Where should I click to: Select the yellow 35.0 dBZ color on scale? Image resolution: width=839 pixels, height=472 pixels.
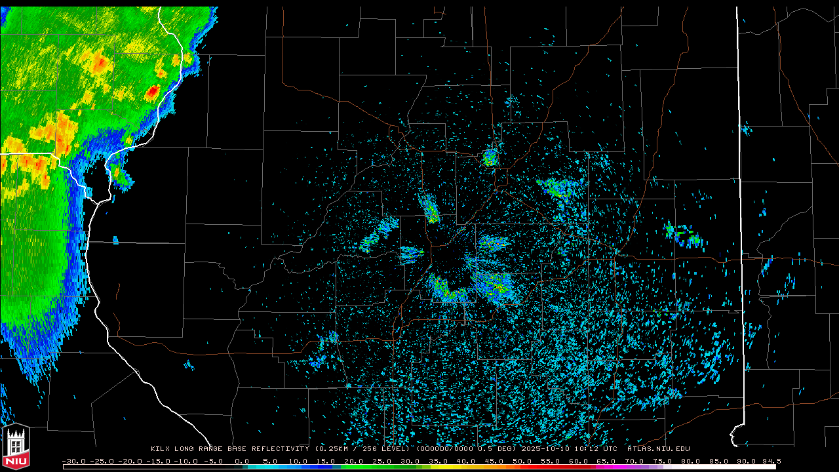pyautogui.click(x=438, y=467)
